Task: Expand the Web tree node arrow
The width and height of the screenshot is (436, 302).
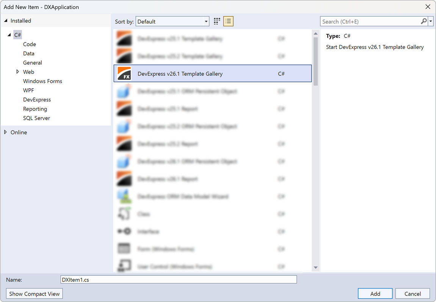Action: pos(17,72)
